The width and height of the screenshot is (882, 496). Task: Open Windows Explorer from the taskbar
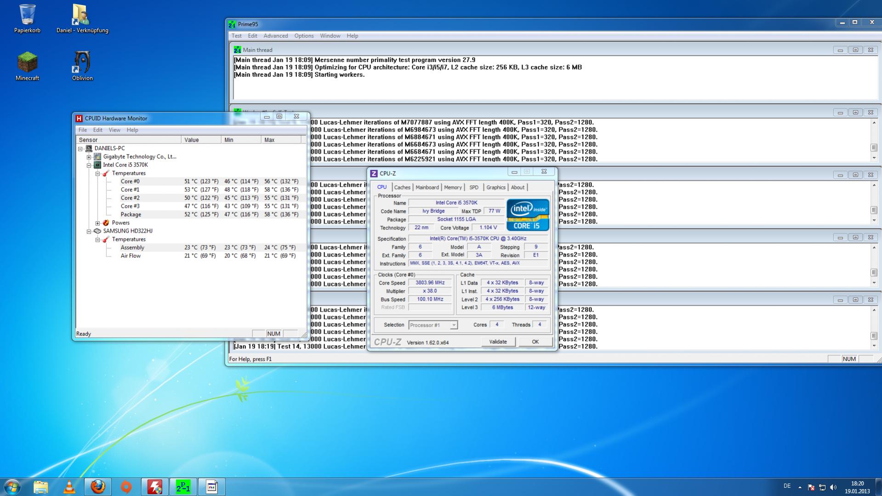40,487
